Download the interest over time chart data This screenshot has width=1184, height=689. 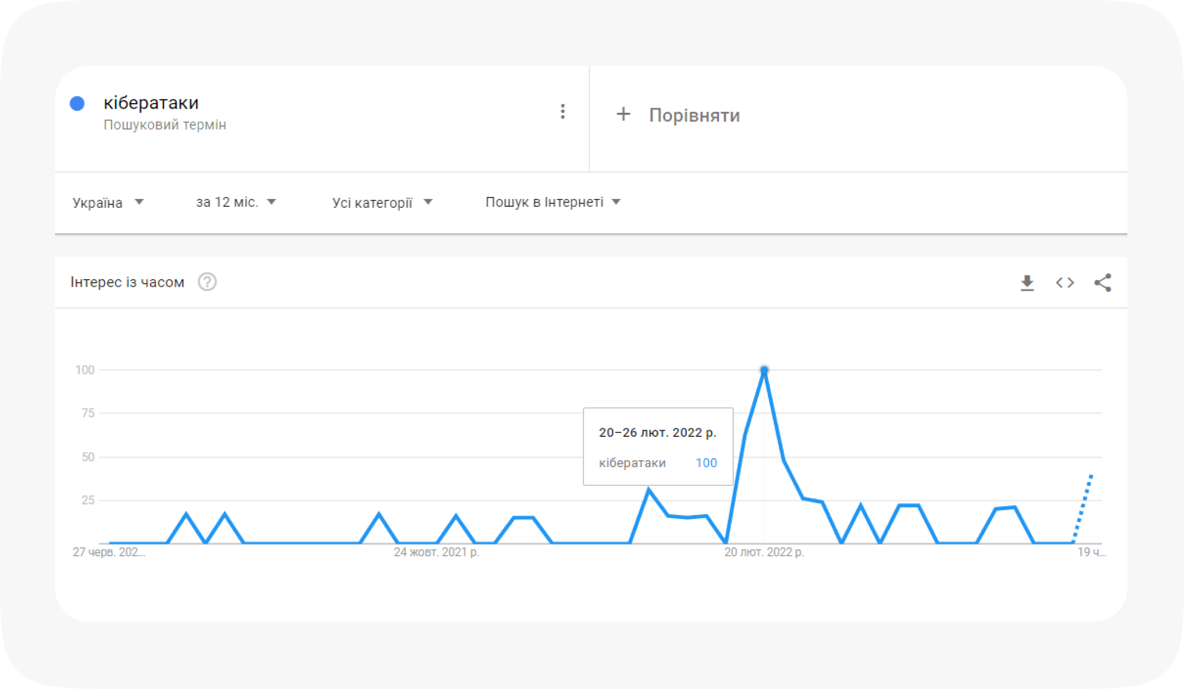click(x=1027, y=282)
